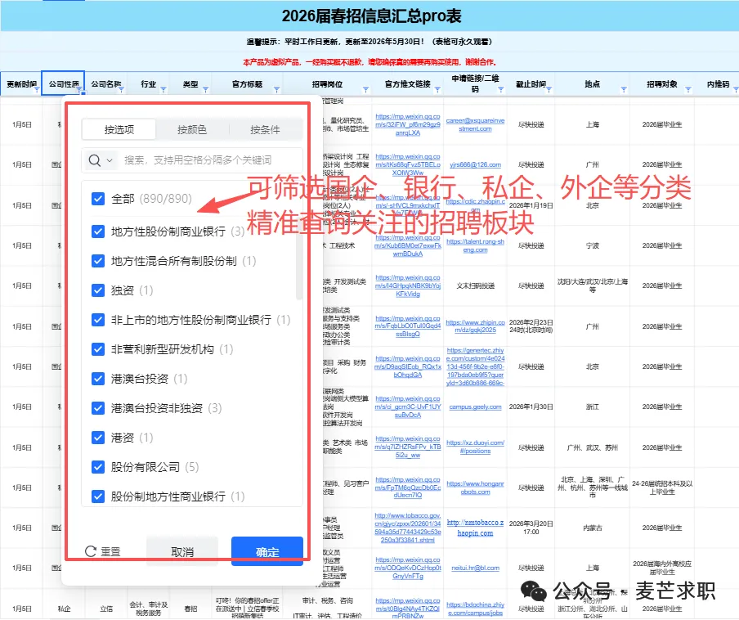Image resolution: width=739 pixels, height=620 pixels.
Task: Toggle 非营利新型研发机构 checkbox
Action: pyautogui.click(x=98, y=349)
